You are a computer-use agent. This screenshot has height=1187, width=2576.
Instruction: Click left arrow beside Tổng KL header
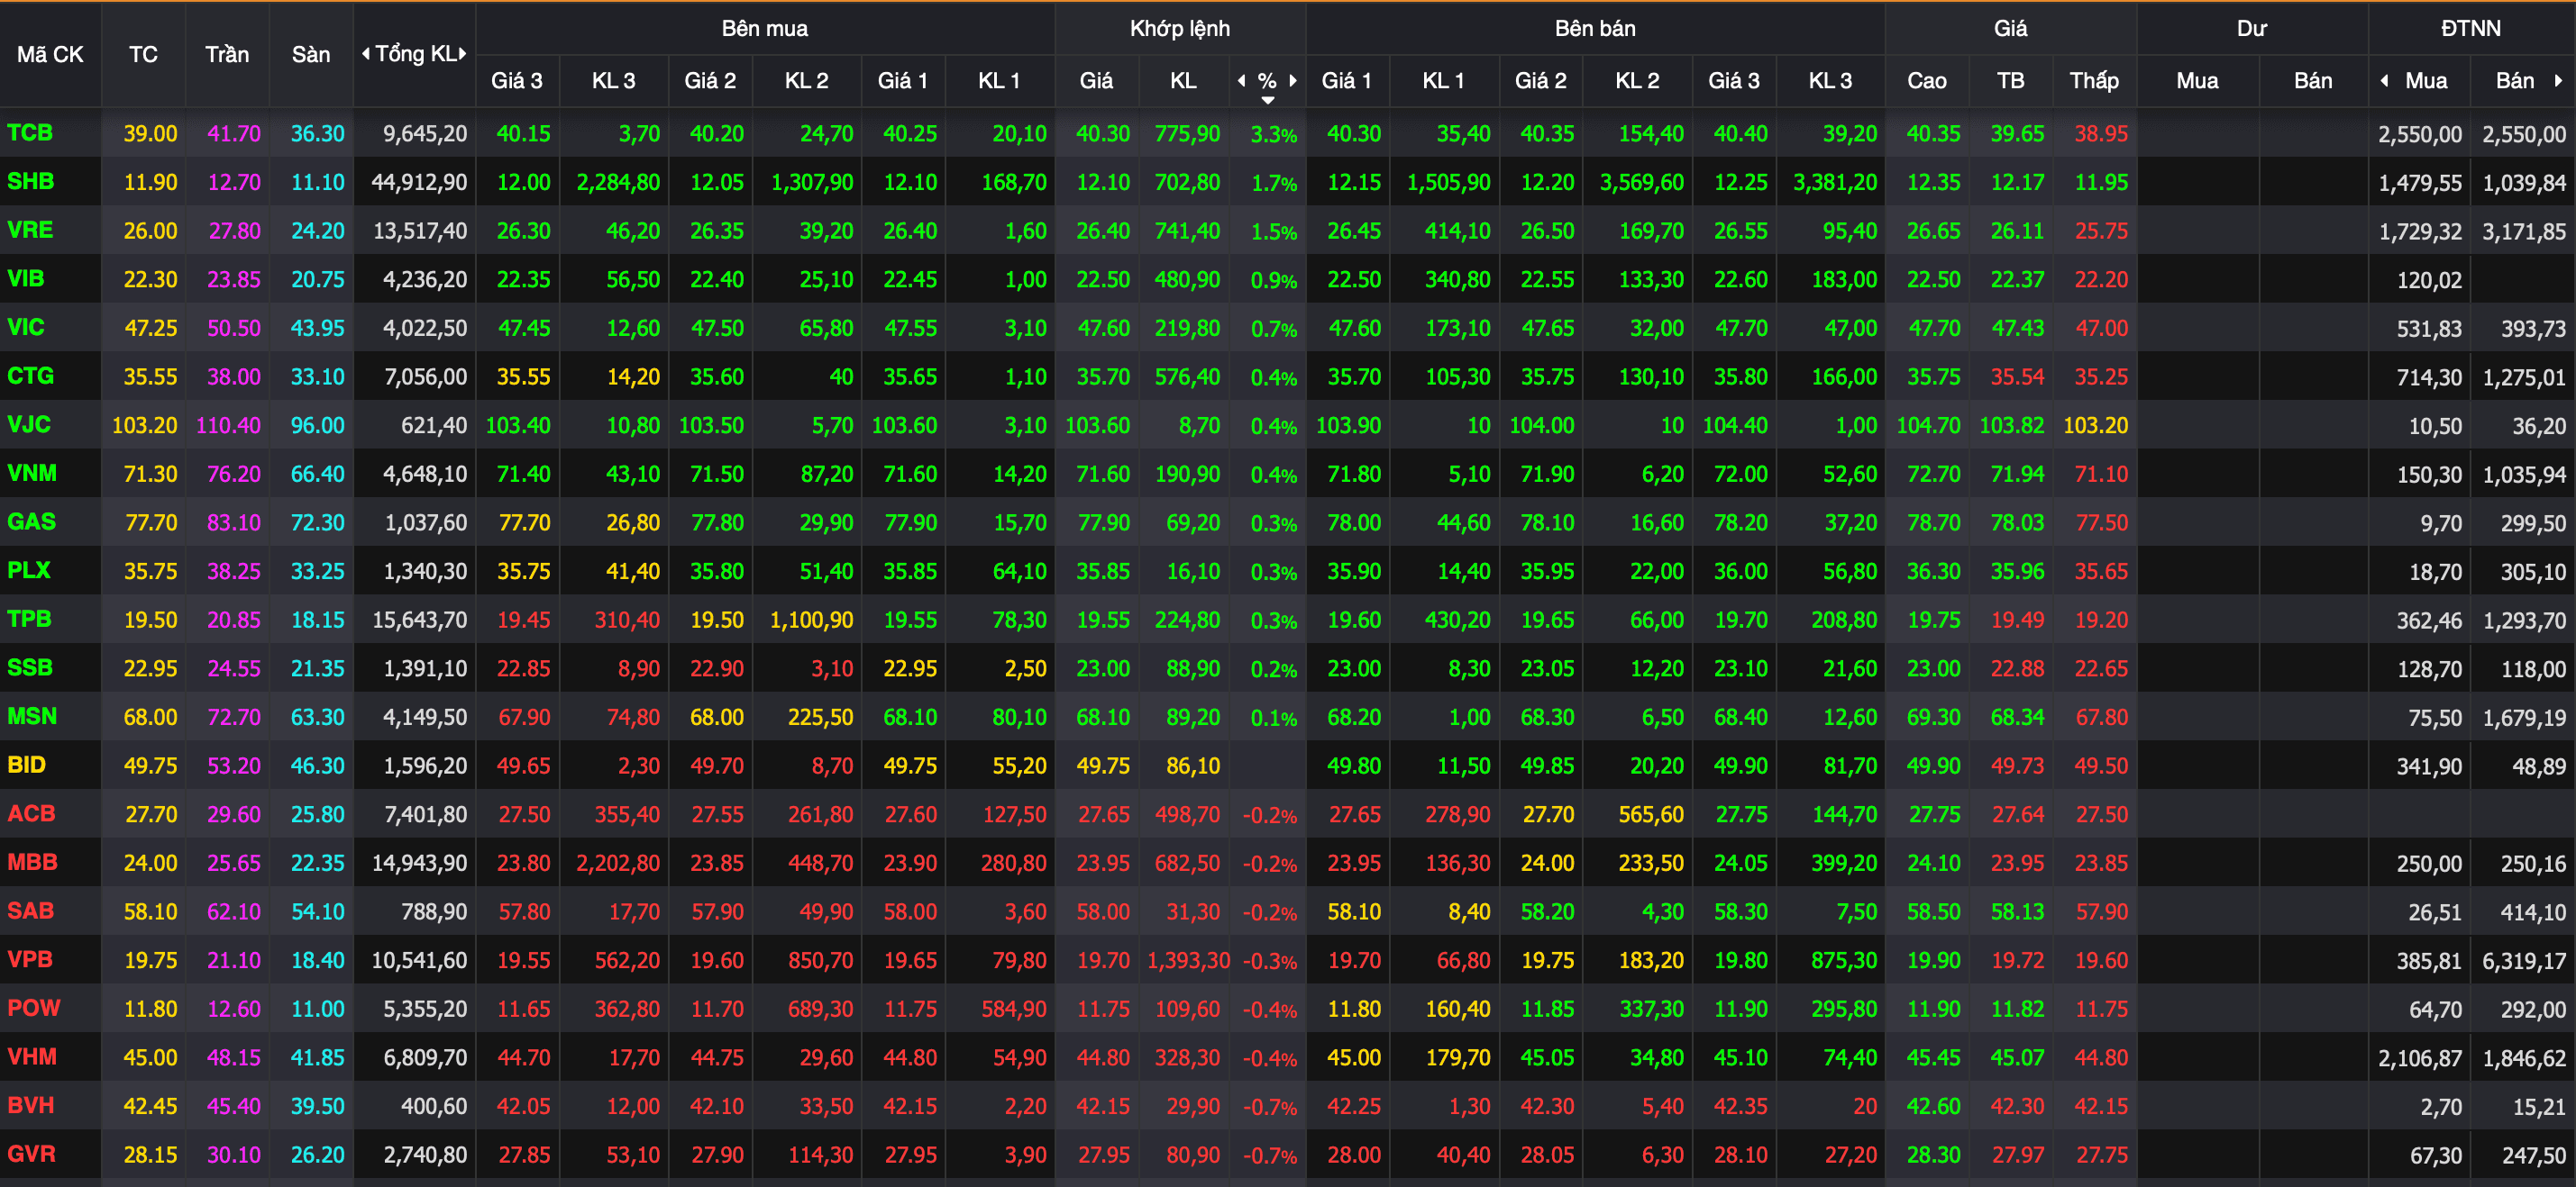[366, 54]
